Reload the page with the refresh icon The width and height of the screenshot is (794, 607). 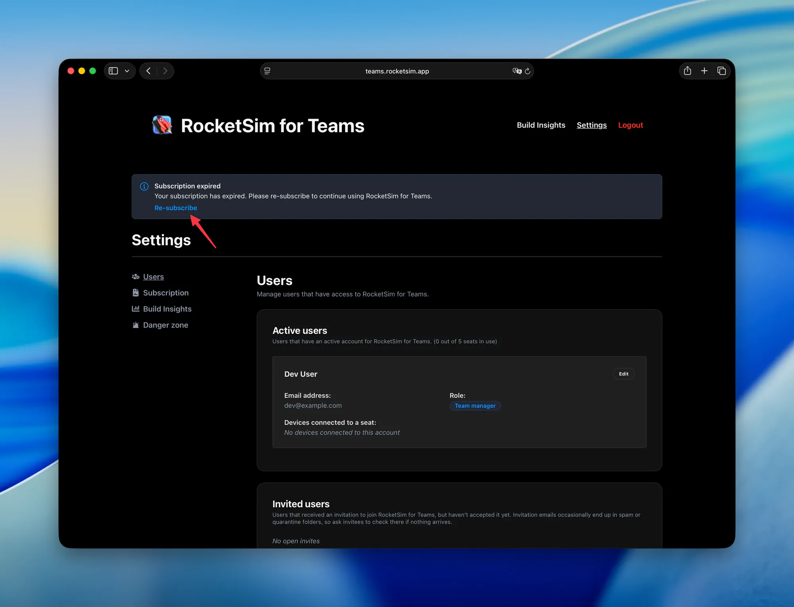pos(528,71)
